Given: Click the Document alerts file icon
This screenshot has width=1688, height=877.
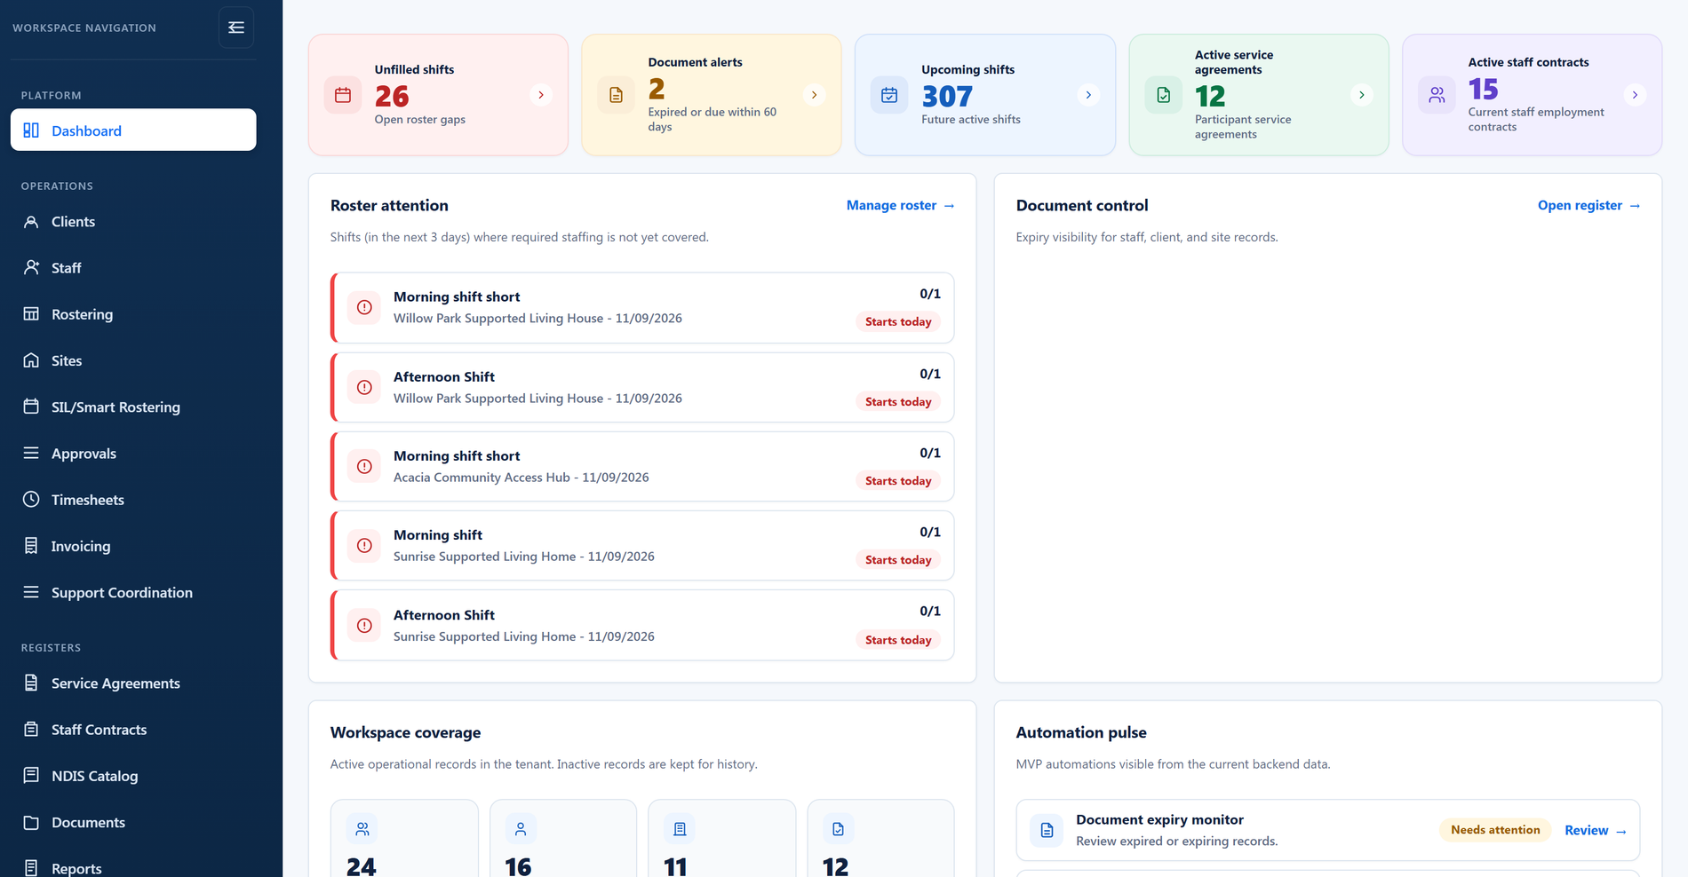Looking at the screenshot, I should [616, 95].
